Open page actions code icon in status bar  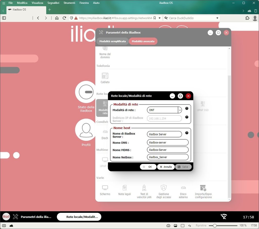pos(190,225)
